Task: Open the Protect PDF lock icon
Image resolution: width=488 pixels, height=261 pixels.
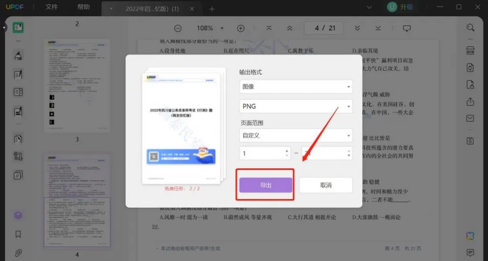Action: (470, 85)
